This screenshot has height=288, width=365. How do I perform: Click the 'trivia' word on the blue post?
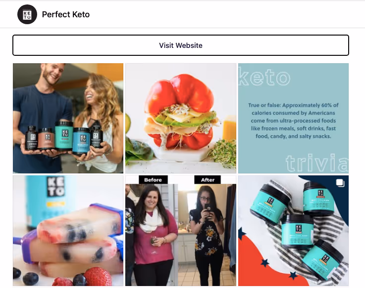pos(317,163)
